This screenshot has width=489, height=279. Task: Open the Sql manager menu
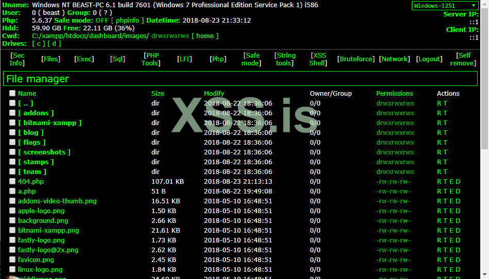tap(117, 59)
